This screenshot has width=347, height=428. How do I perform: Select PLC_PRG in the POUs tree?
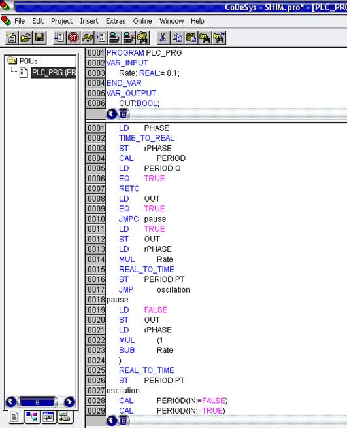pos(54,73)
